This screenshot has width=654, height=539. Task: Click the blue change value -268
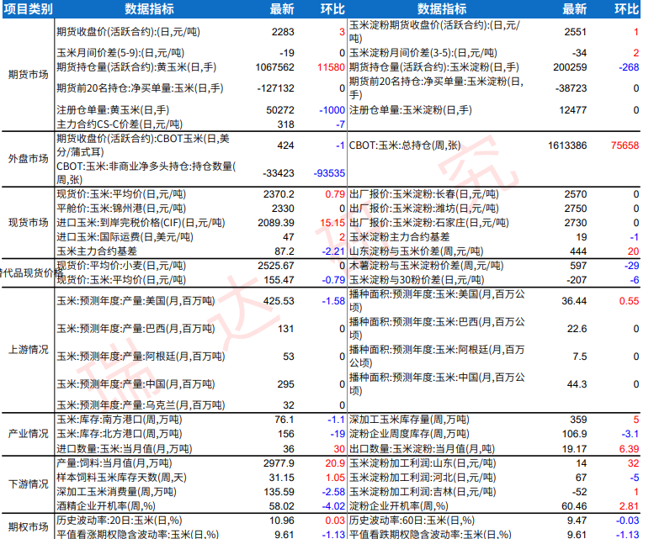click(629, 67)
